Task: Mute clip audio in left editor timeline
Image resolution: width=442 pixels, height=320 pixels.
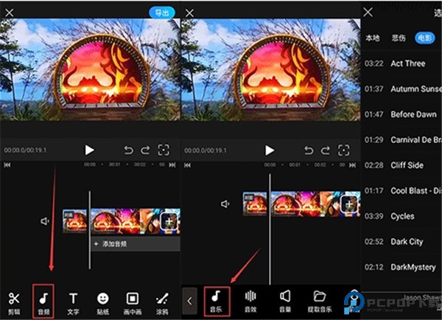Action: [45, 221]
